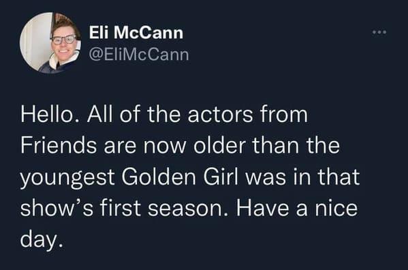Click Eli McCann's profile picture

pyautogui.click(x=50, y=43)
